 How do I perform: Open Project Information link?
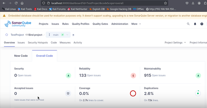[x=198, y=43]
